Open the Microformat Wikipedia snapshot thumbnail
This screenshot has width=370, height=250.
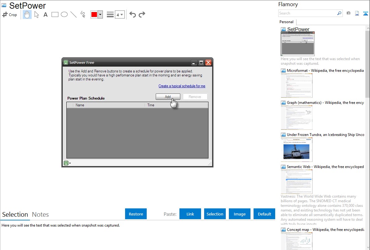(x=296, y=85)
